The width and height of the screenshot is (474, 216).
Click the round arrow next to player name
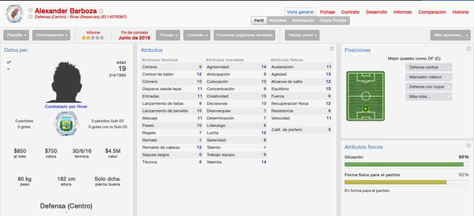tap(101, 11)
